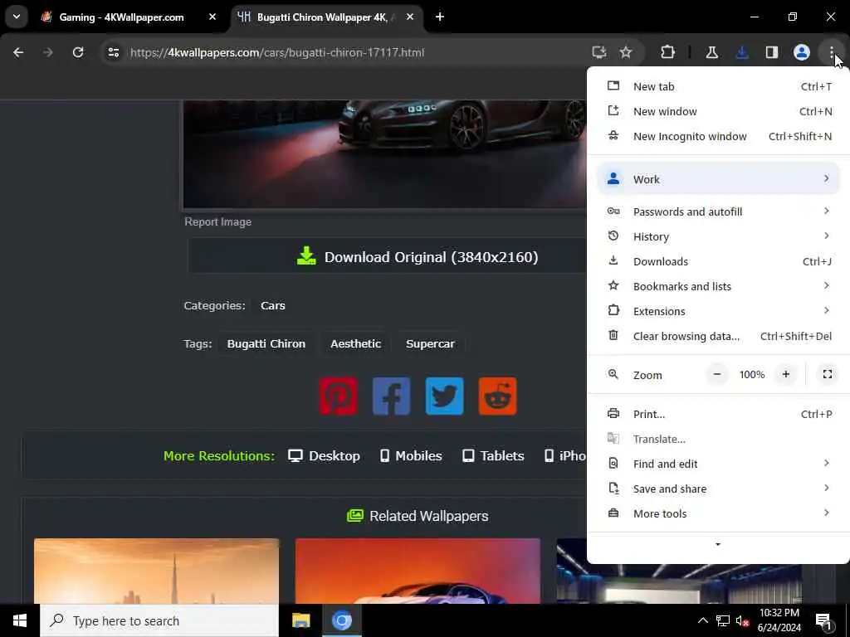Click the Supercar tag
This screenshot has width=850, height=637.
tap(431, 344)
